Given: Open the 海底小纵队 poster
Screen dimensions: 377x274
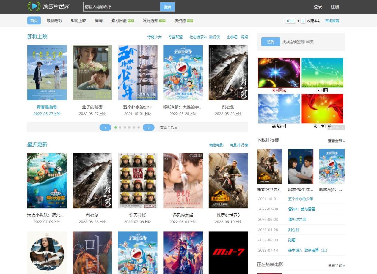Looking at the screenshot, I should (x=47, y=181).
